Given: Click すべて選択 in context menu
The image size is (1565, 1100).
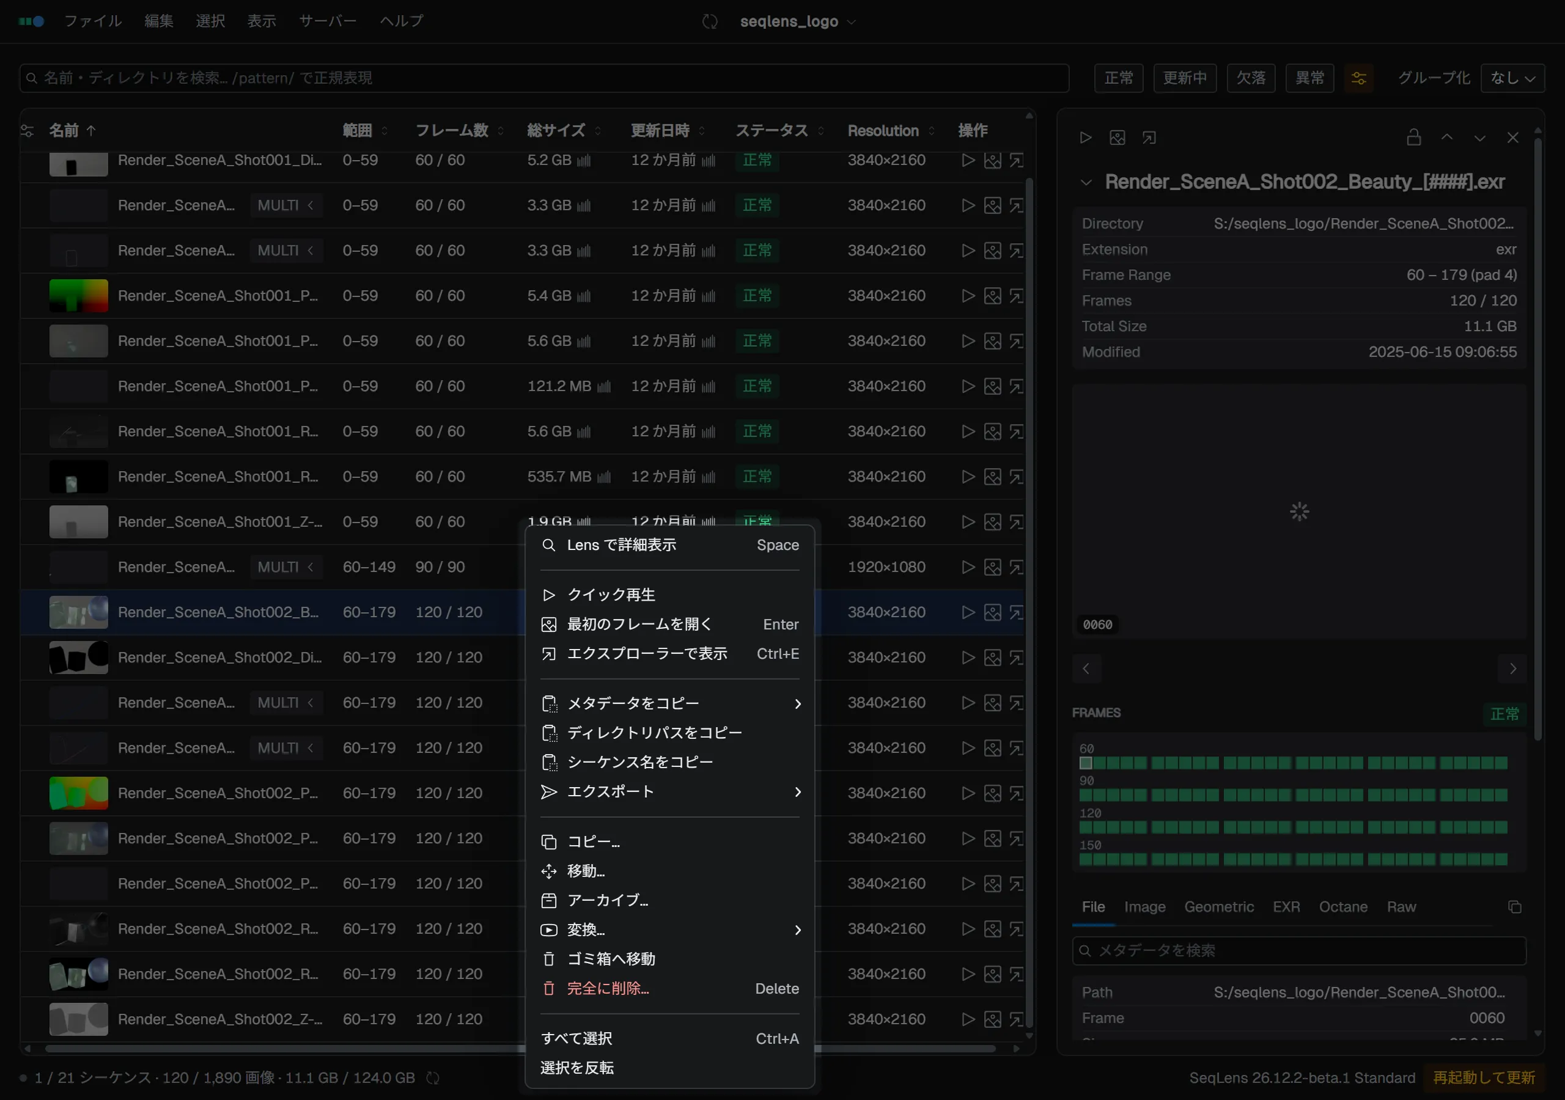Looking at the screenshot, I should [669, 1039].
